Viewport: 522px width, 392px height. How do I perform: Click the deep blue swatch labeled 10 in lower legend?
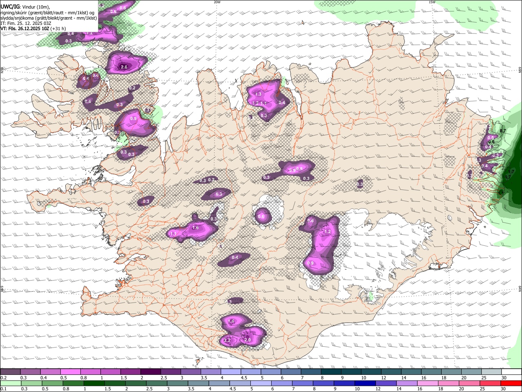pyautogui.click(x=365, y=383)
